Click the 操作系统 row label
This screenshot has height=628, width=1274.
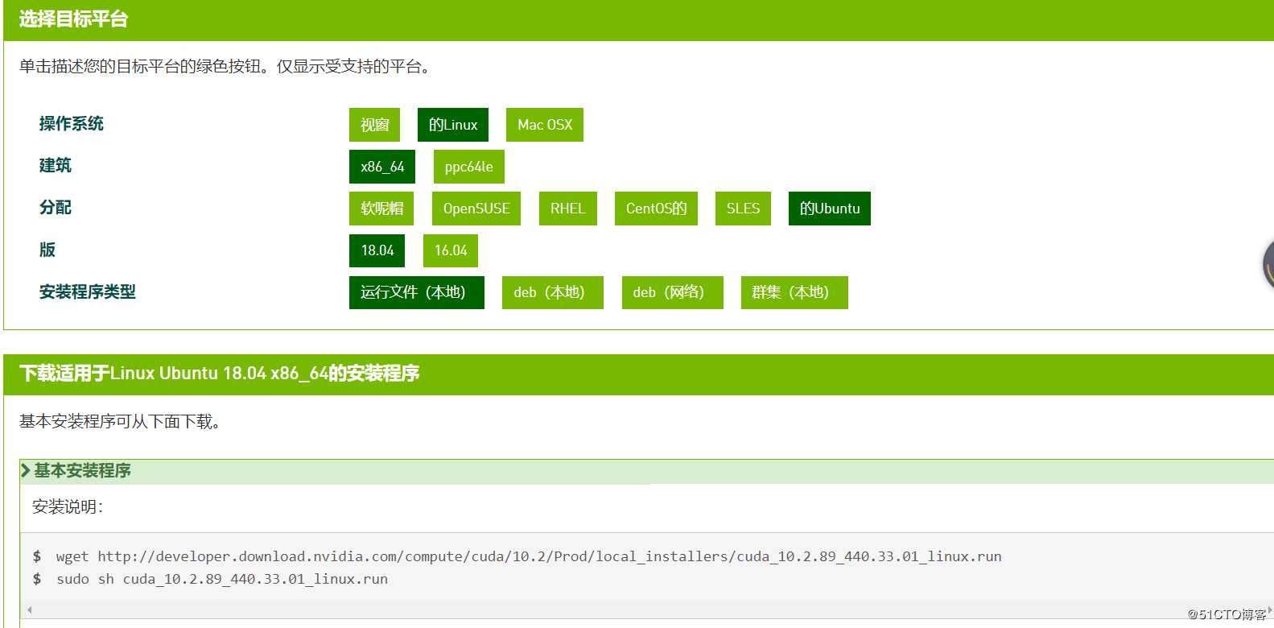[72, 123]
